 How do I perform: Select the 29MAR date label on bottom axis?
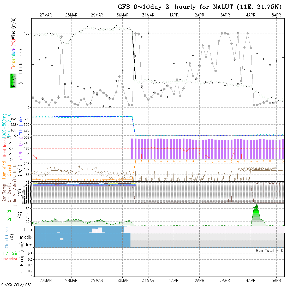97,280
